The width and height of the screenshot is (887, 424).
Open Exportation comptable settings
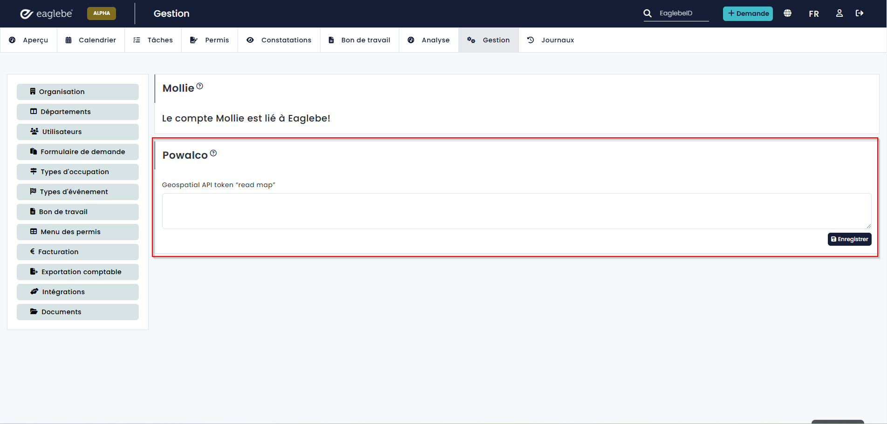click(x=78, y=272)
